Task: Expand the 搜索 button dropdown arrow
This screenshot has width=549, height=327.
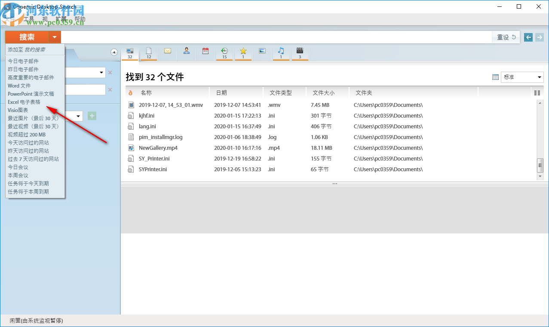Action: pyautogui.click(x=54, y=37)
